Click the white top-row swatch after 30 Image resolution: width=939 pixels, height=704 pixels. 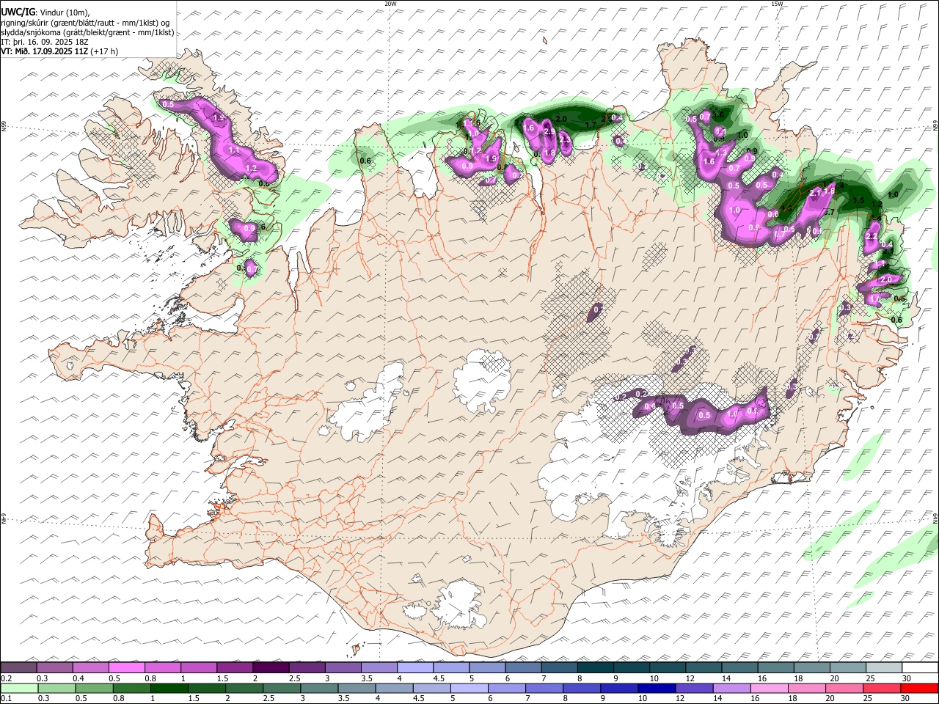coord(919,667)
